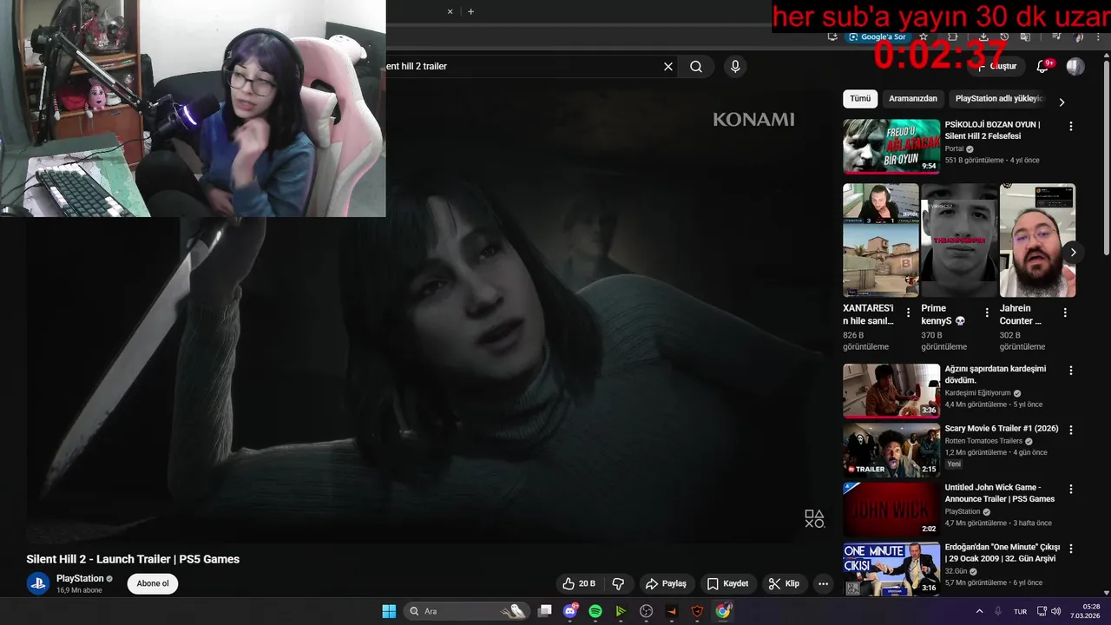Open Task View on taskbar
1111x625 pixels.
tap(544, 611)
